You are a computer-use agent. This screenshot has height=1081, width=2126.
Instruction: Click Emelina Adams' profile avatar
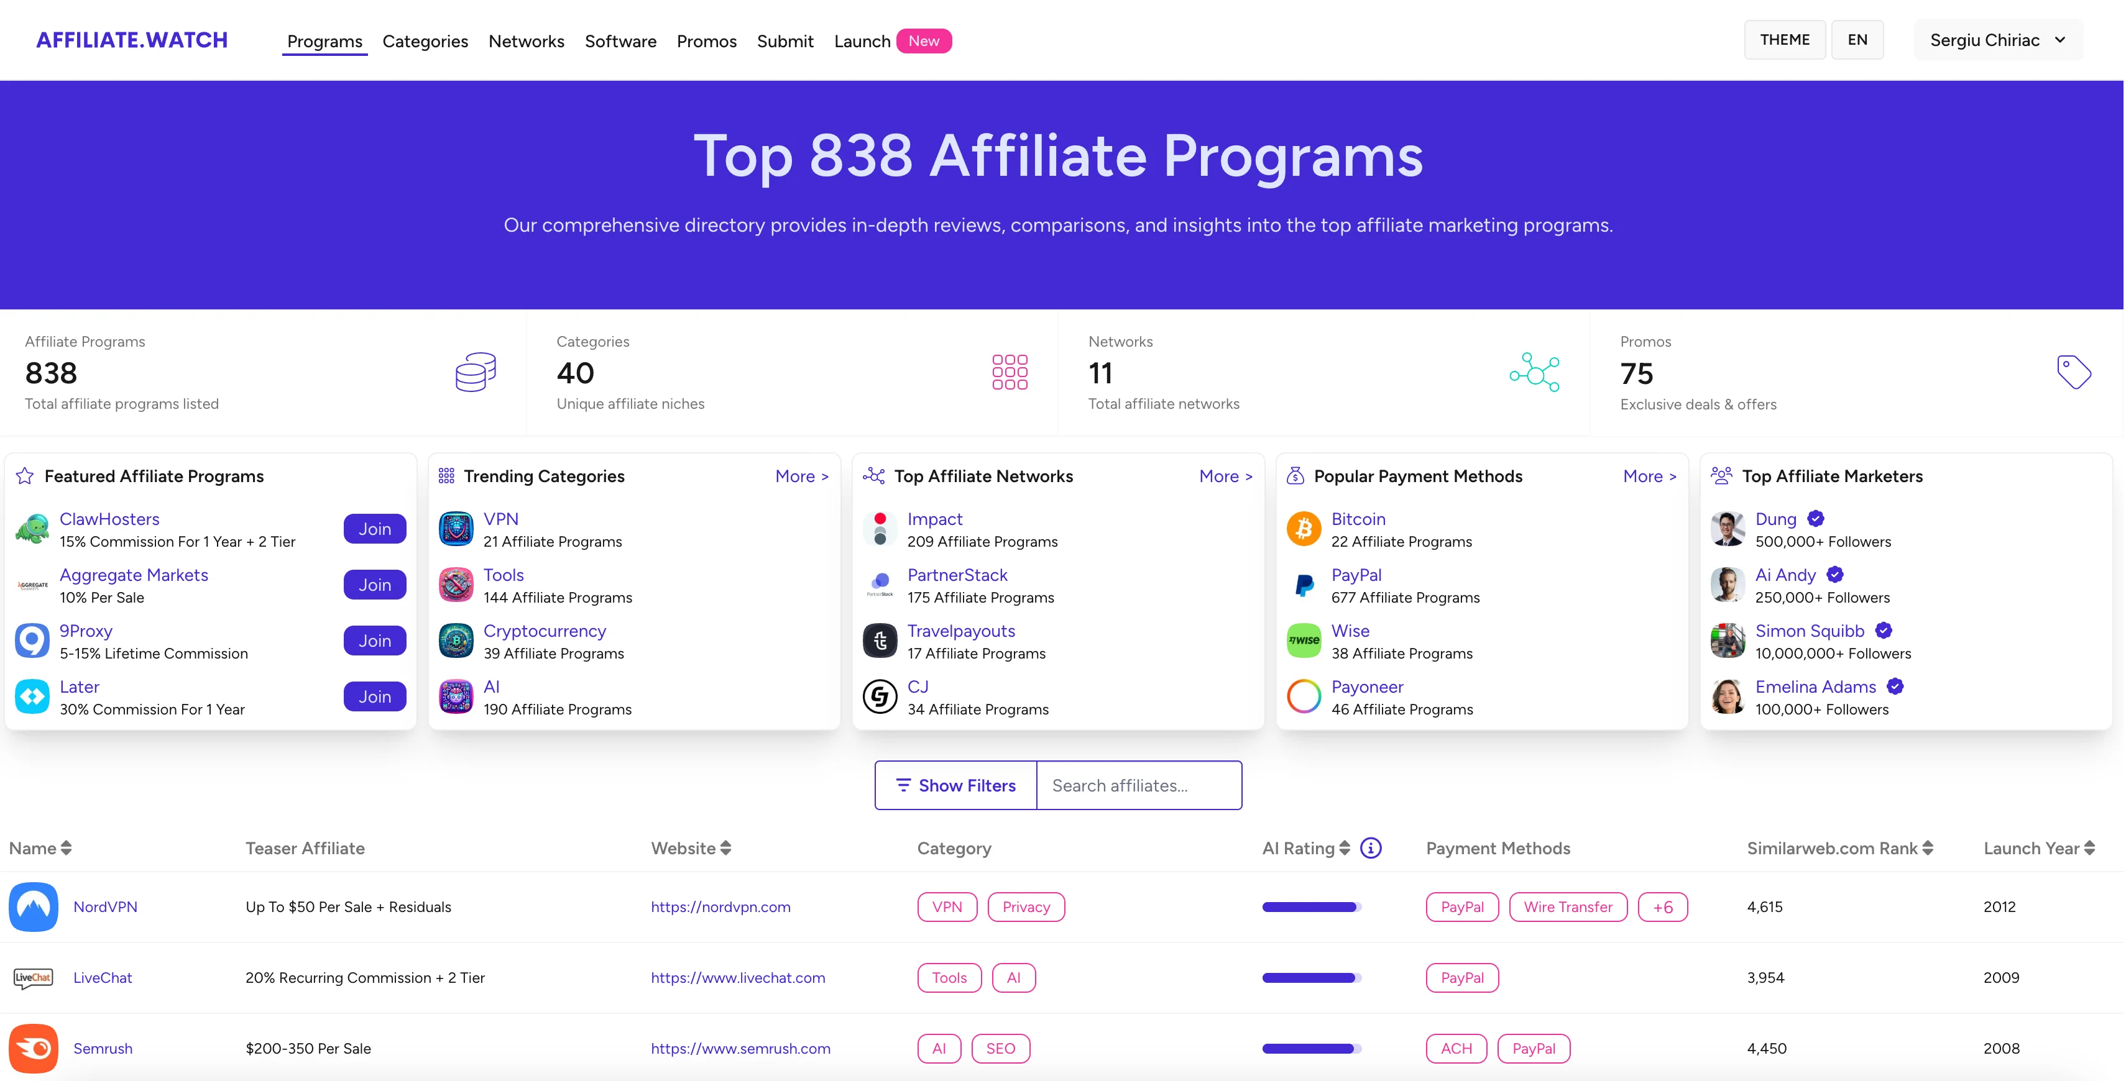point(1728,697)
